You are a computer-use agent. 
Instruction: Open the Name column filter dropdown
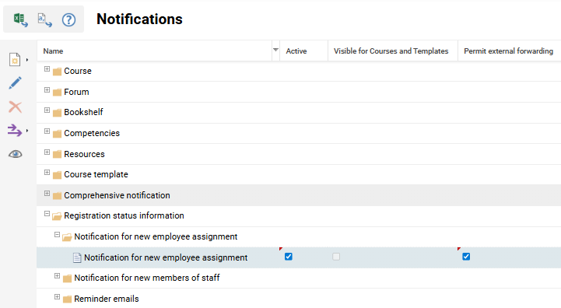tap(275, 50)
